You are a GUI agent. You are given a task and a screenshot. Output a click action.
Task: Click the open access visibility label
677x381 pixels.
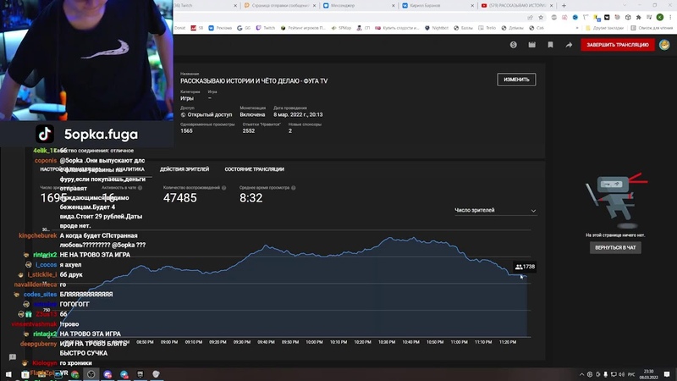[x=206, y=115]
